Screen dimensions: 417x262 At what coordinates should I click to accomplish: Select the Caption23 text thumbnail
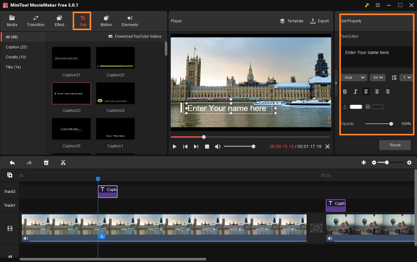[71, 93]
